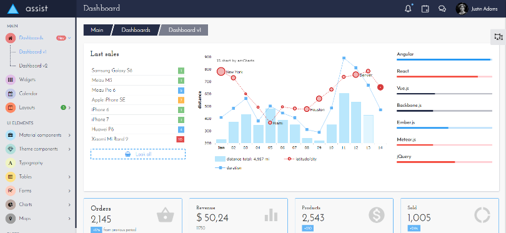This screenshot has width=506, height=233.
Task: Click the Maps pin icon
Action: click(11, 219)
